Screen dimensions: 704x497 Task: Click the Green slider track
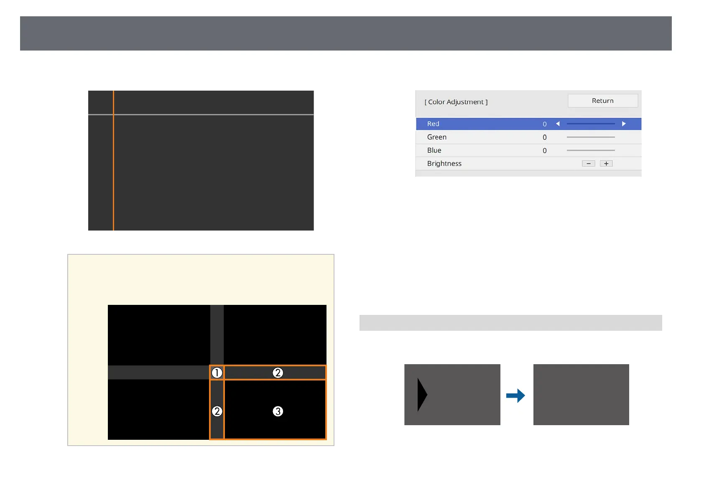coord(590,137)
